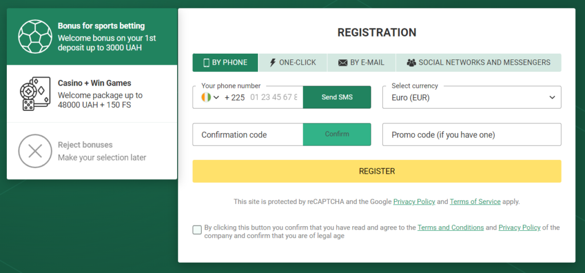Click the people icon for Social Networks
This screenshot has width=585, height=273.
tap(411, 63)
